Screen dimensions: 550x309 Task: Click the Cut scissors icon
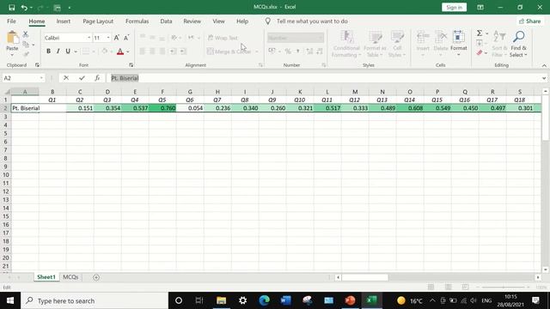tap(26, 34)
